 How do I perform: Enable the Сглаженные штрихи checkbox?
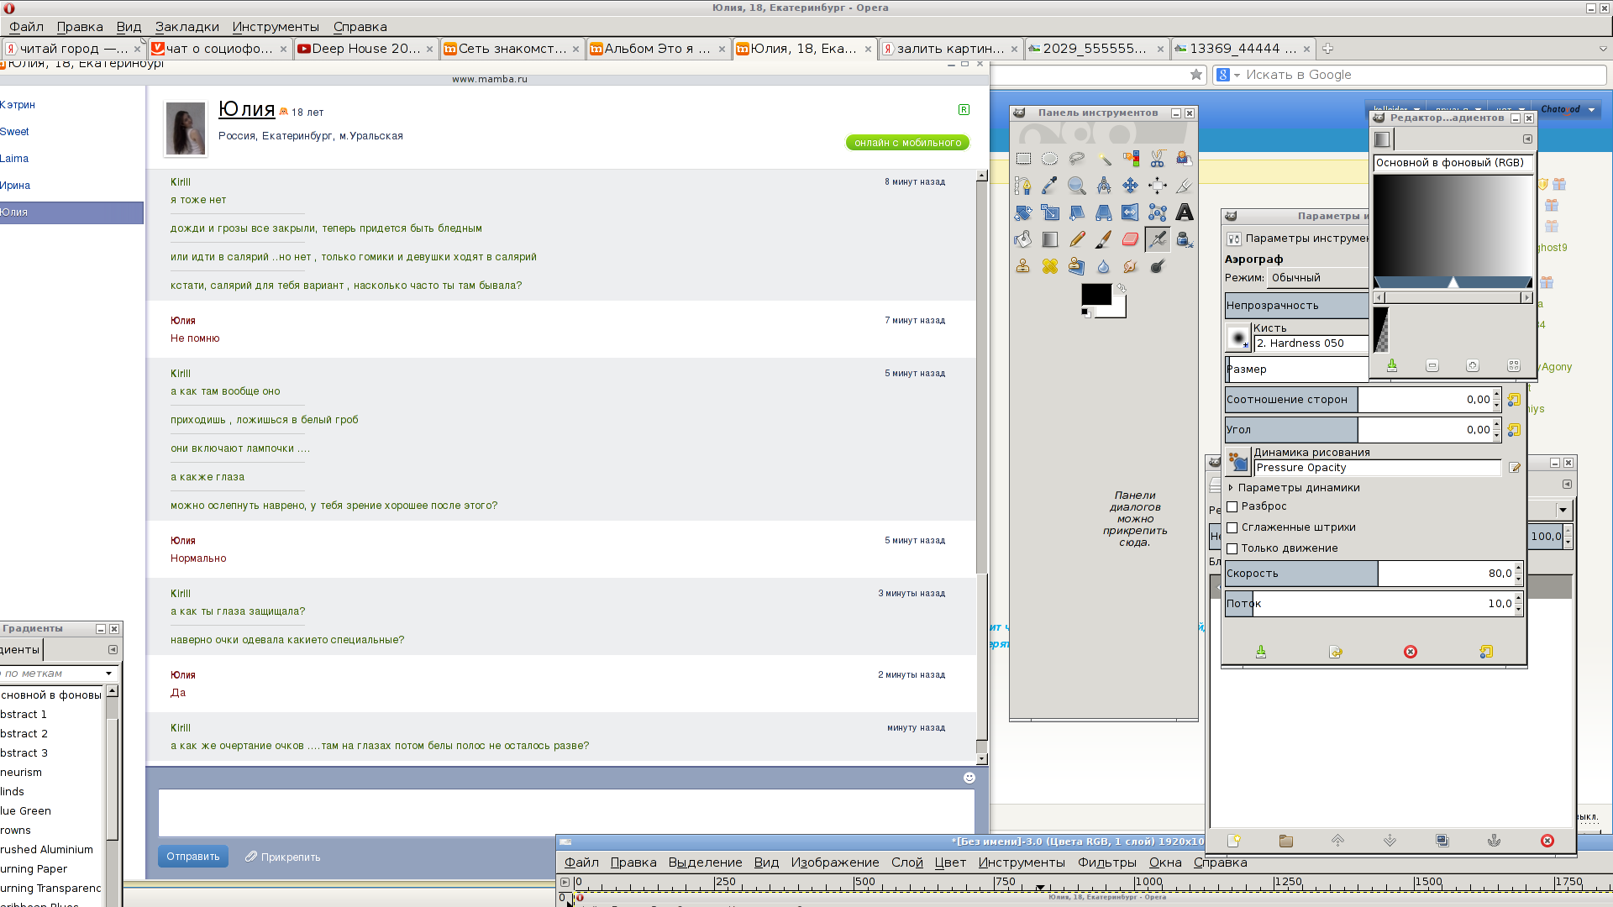tap(1232, 527)
